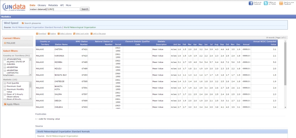Click the Period column header

tap(118, 44)
